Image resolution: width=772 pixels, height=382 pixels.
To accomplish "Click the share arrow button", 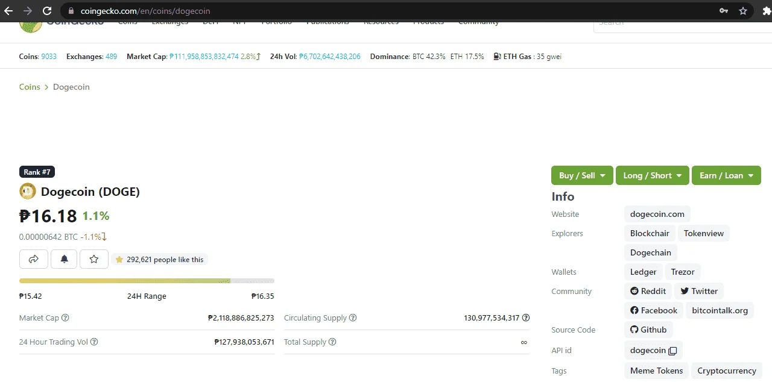I will [34, 259].
